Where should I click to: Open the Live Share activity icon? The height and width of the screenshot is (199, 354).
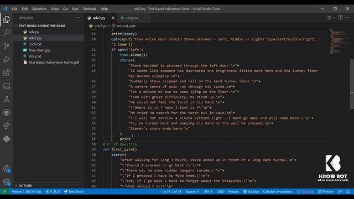pyautogui.click(x=7, y=125)
